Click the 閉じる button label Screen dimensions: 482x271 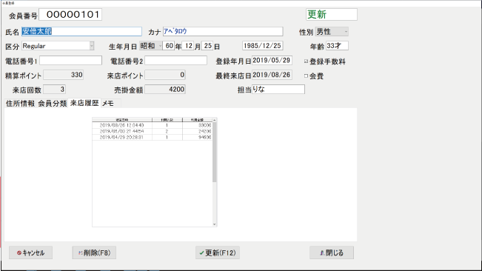click(x=335, y=253)
